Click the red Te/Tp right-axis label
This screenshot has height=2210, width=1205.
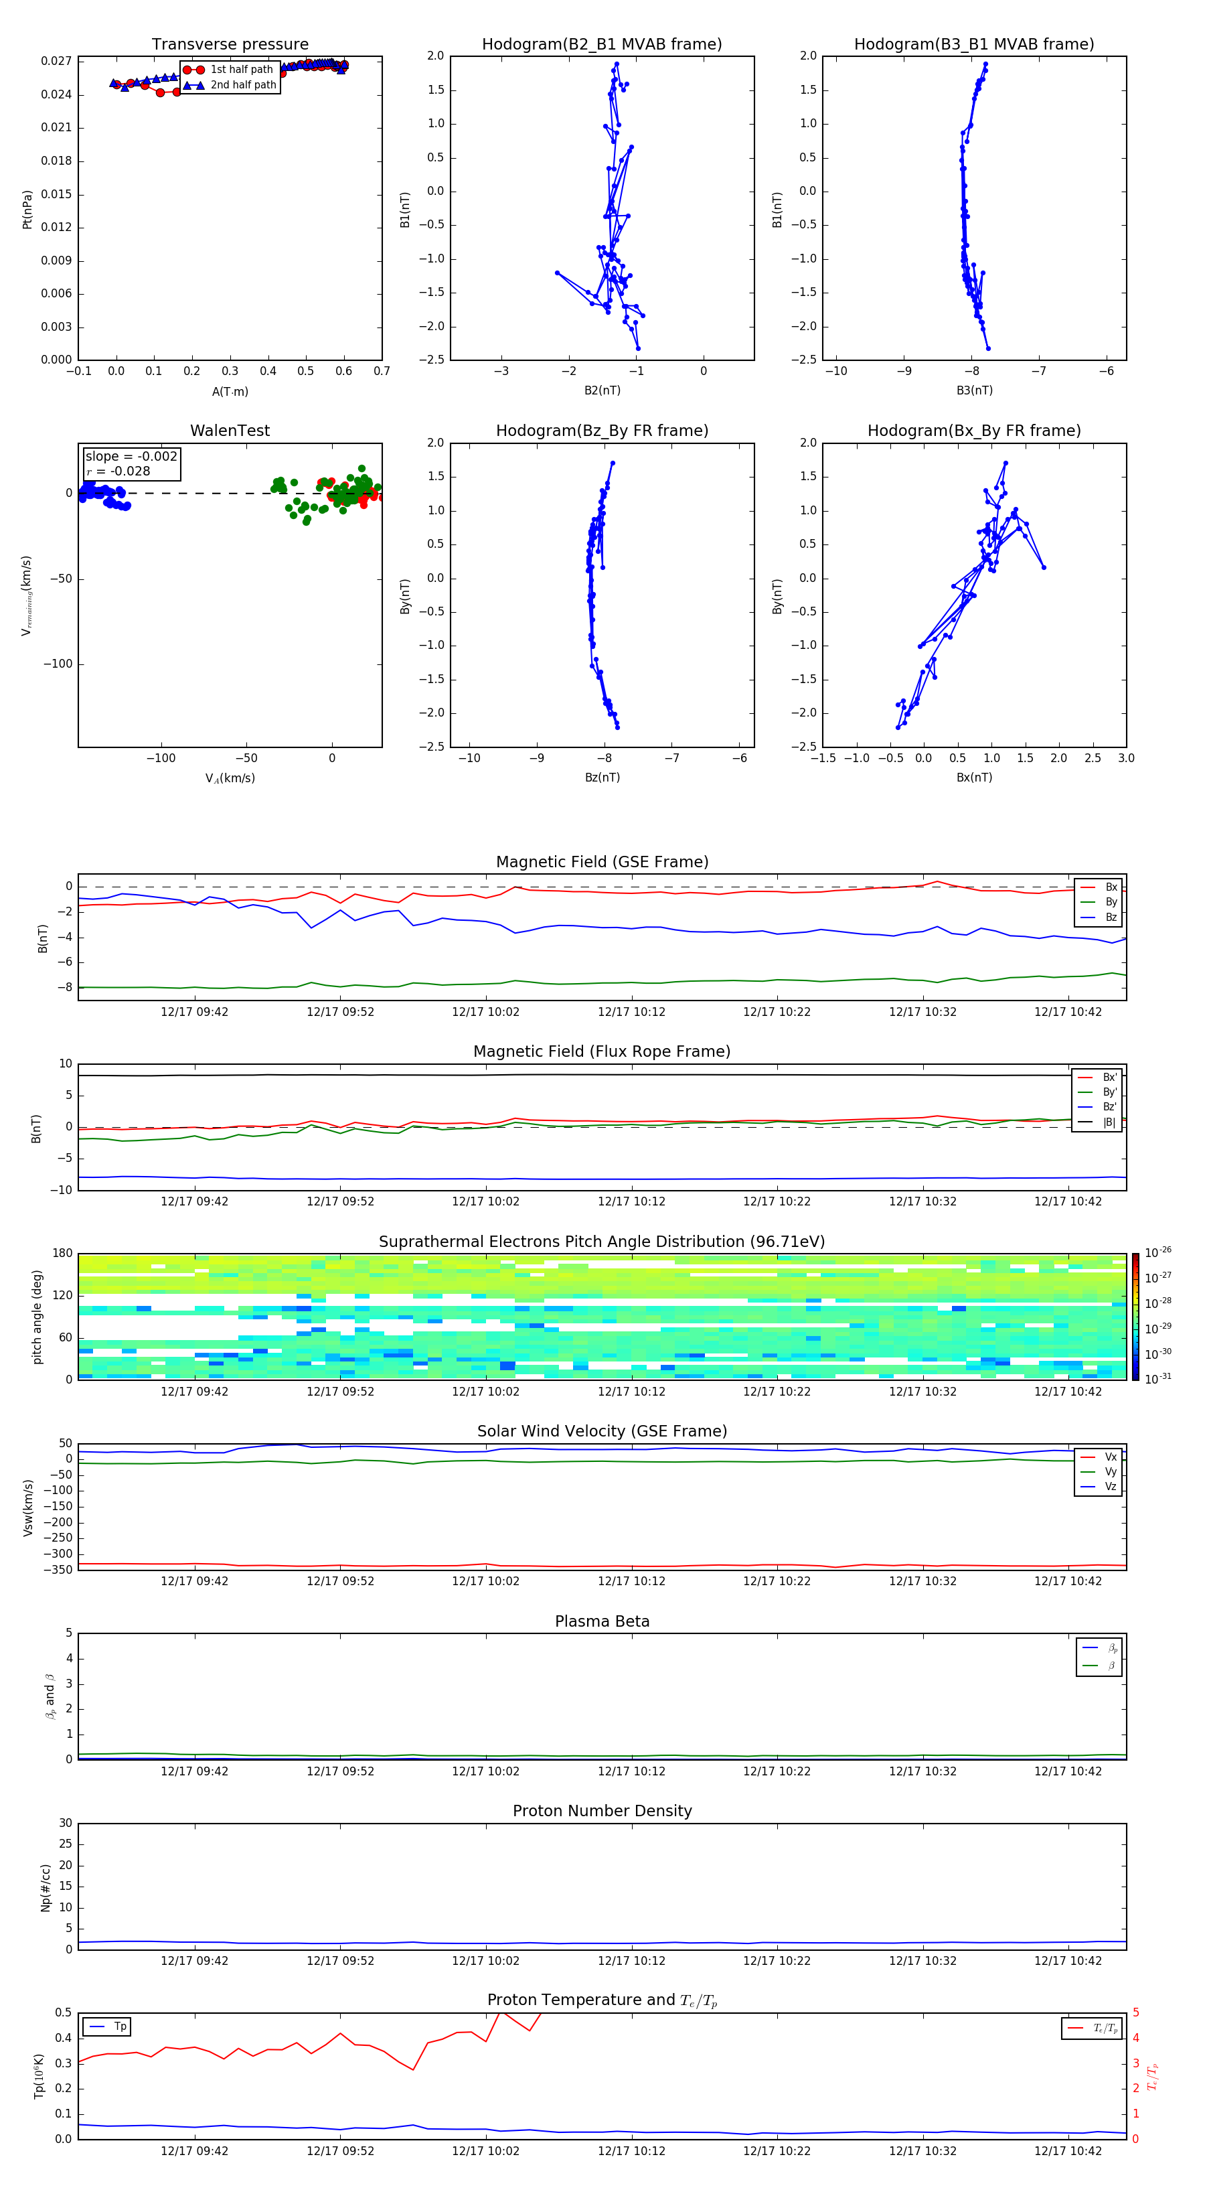[x=1153, y=2076]
